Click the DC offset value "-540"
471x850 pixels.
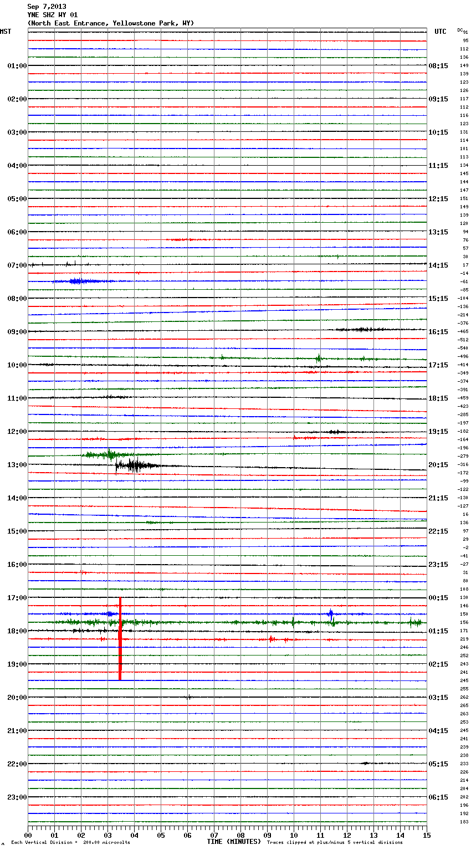tap(463, 348)
